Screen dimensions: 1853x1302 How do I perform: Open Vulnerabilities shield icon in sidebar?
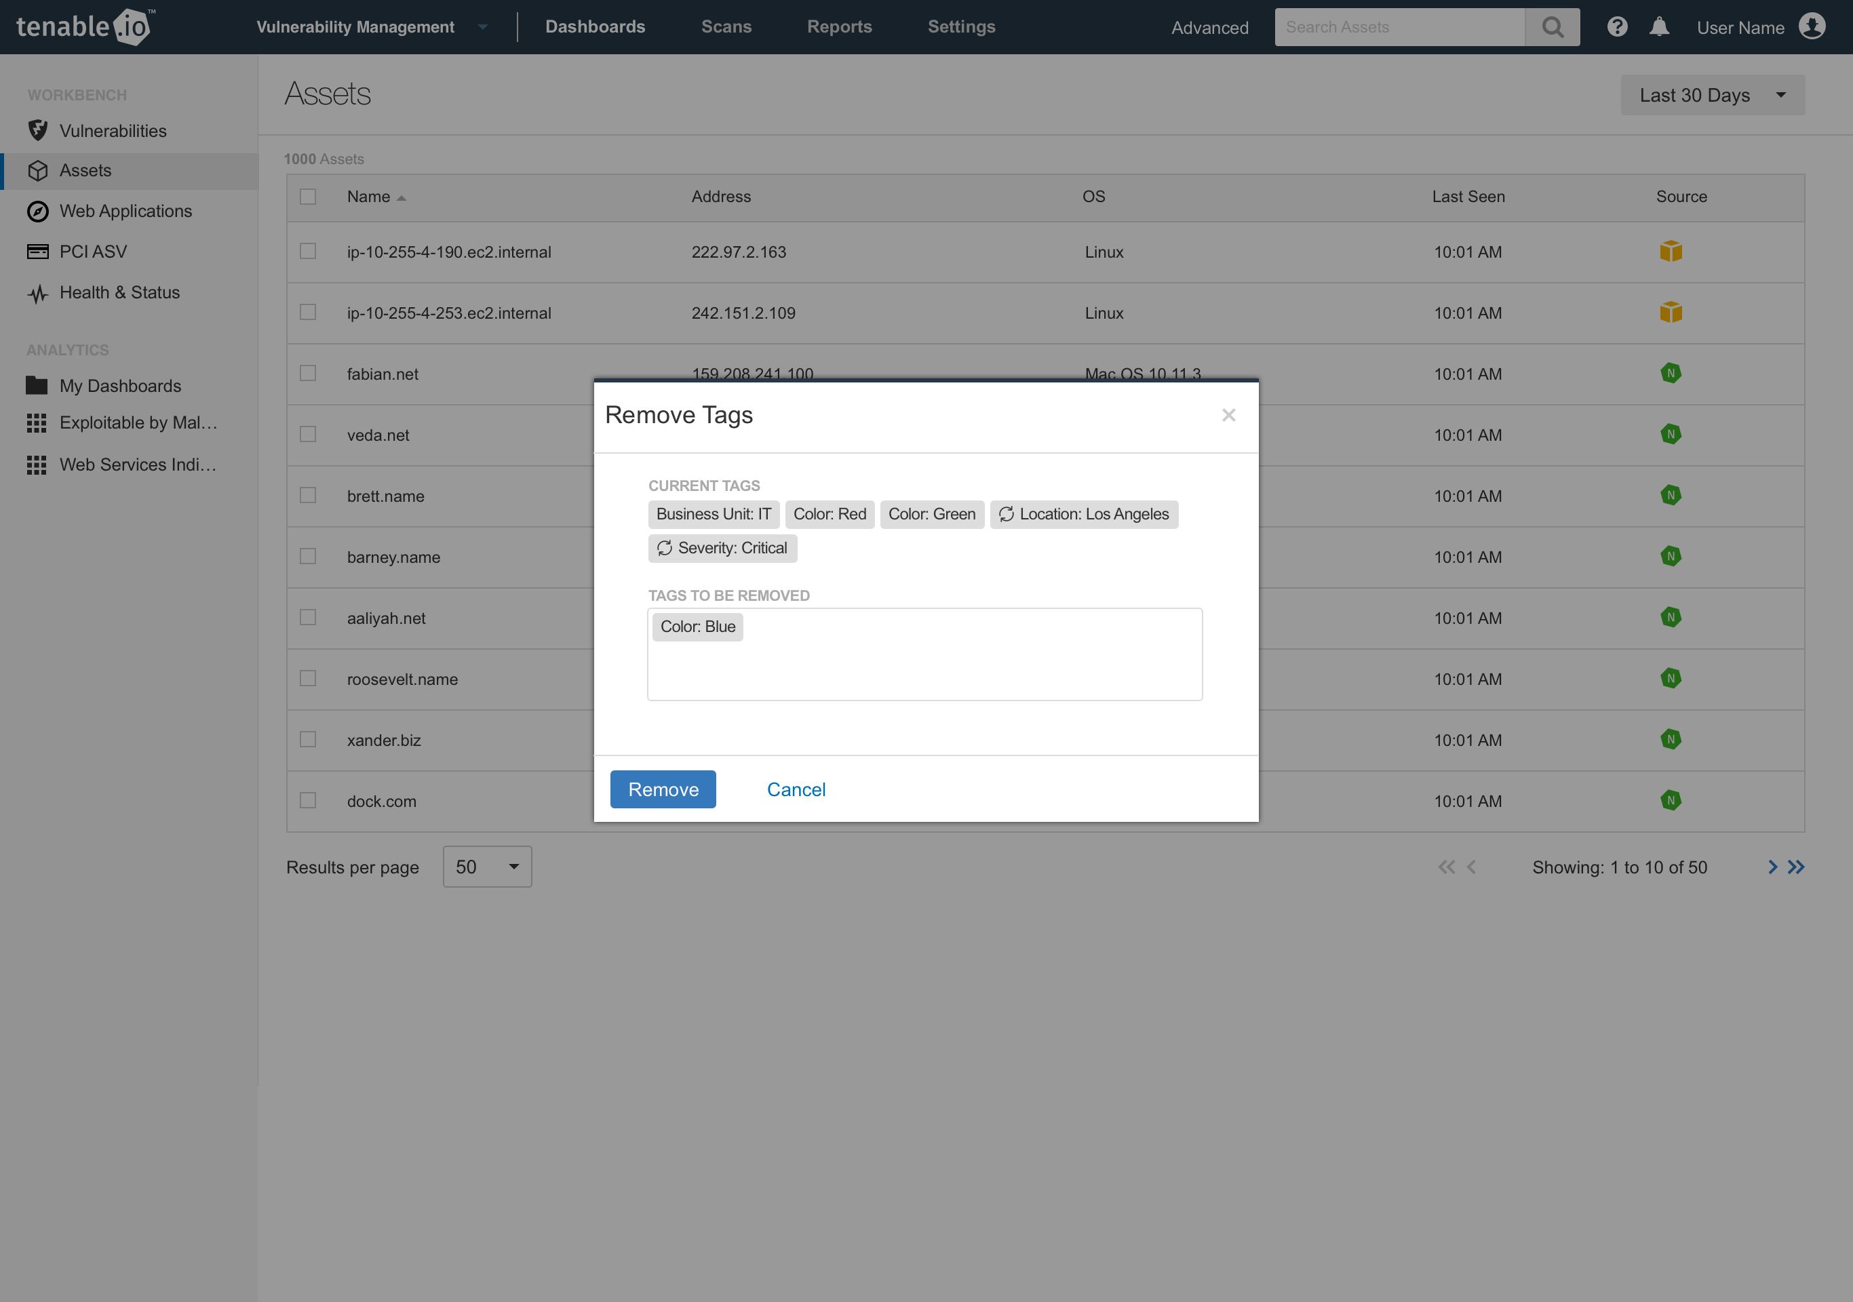37,131
